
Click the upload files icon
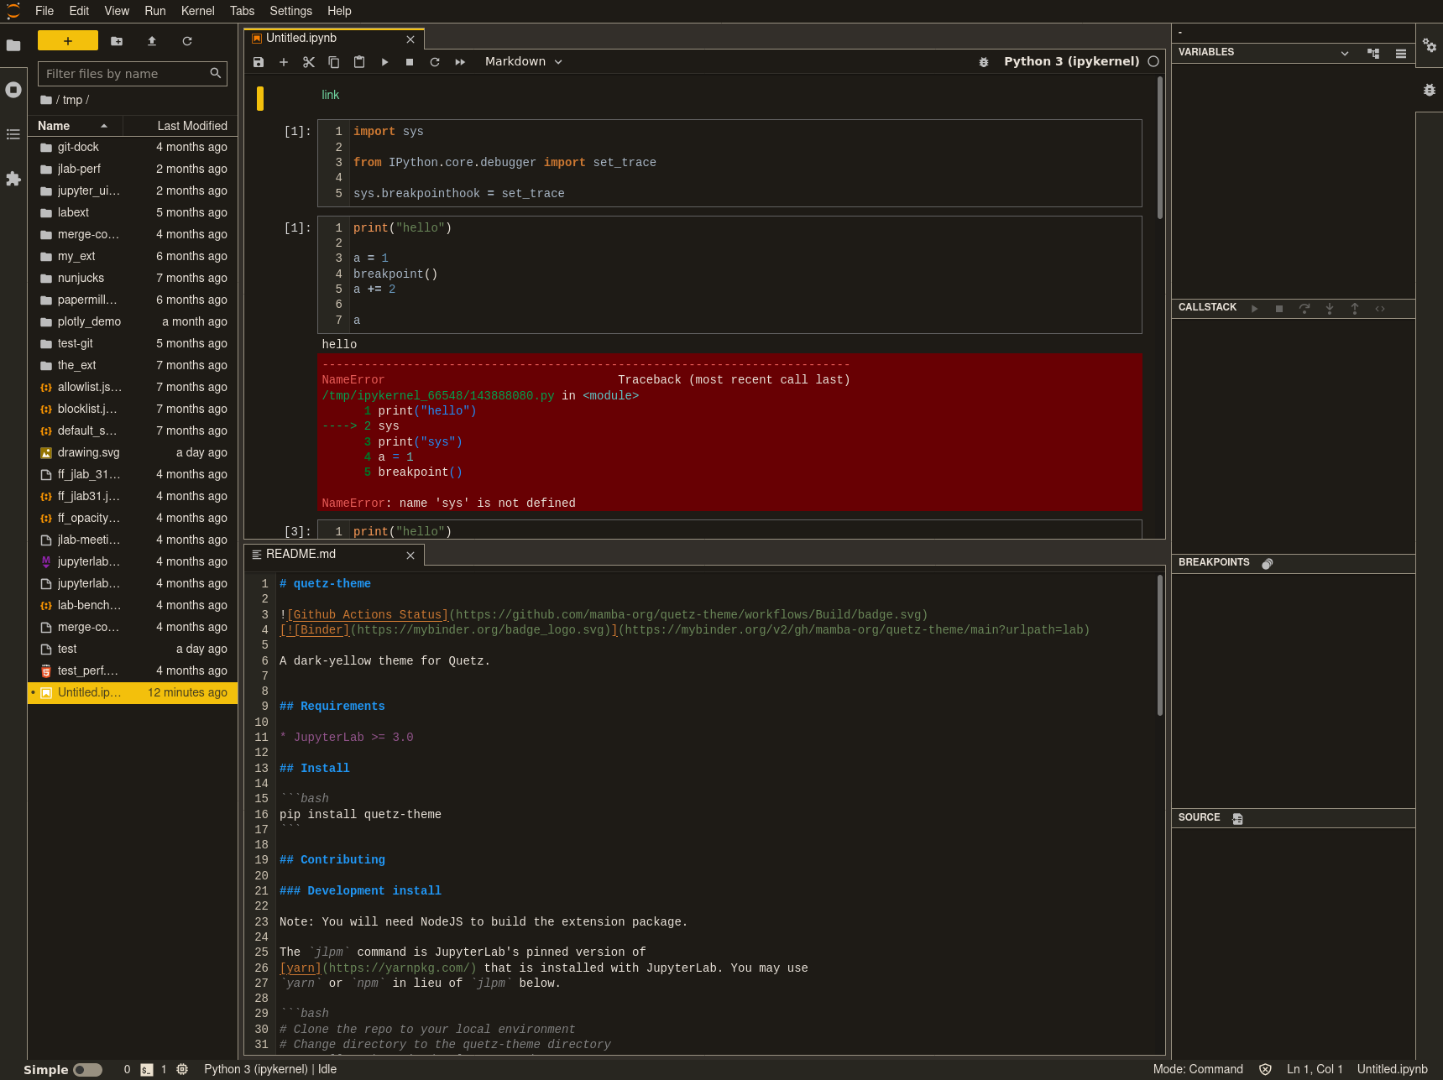(x=152, y=41)
